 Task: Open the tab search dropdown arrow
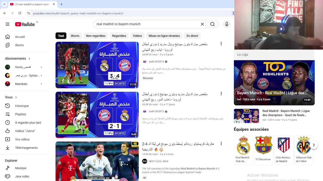[x=4, y=4]
